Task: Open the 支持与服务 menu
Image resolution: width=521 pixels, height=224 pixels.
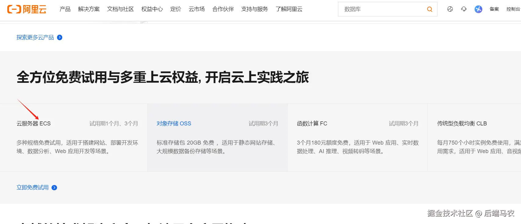Action: coord(255,9)
